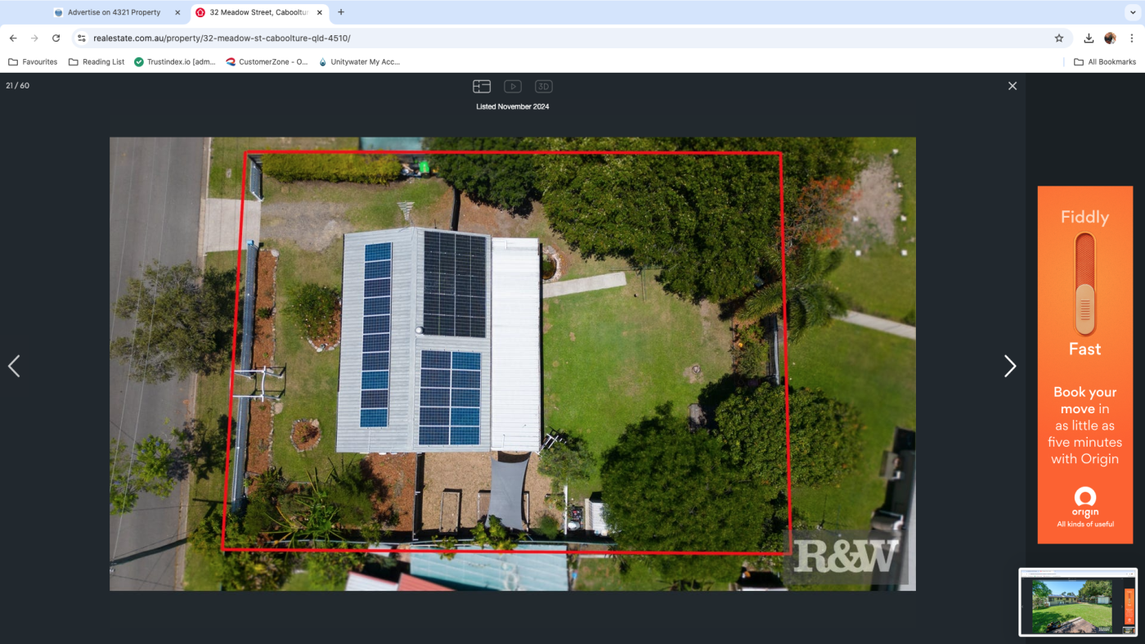
Task: Close the photo gallery viewer
Action: pos(1012,86)
